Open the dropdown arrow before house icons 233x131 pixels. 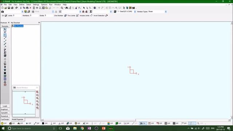click(x=80, y=12)
